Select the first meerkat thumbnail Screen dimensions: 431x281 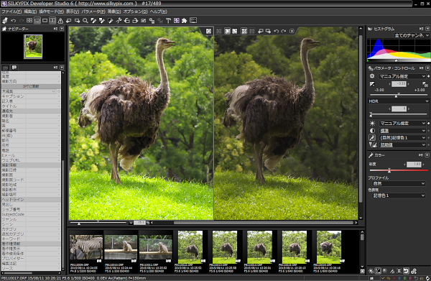121,247
